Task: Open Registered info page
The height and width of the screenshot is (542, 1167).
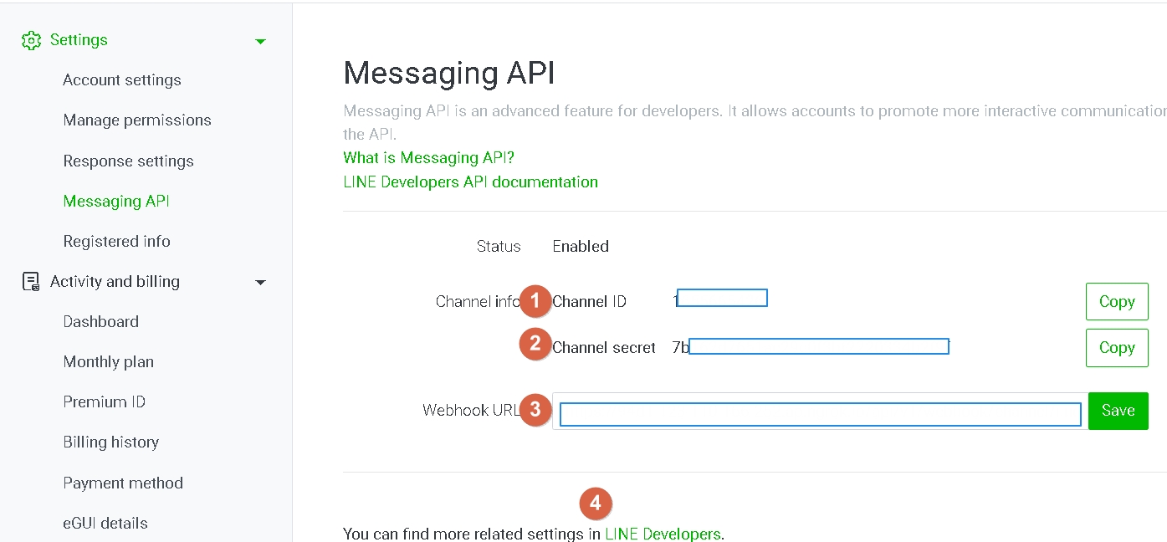Action: (x=116, y=242)
